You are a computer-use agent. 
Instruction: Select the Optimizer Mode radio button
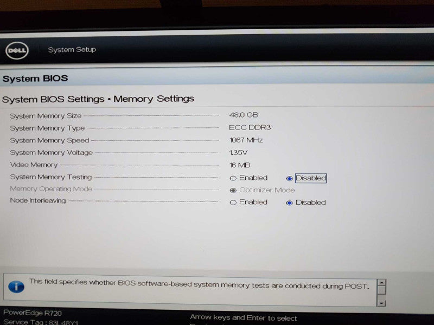coord(233,190)
